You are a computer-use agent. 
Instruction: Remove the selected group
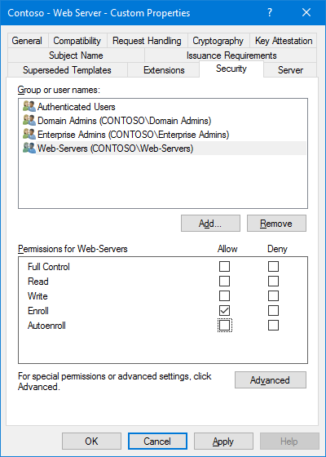point(276,224)
